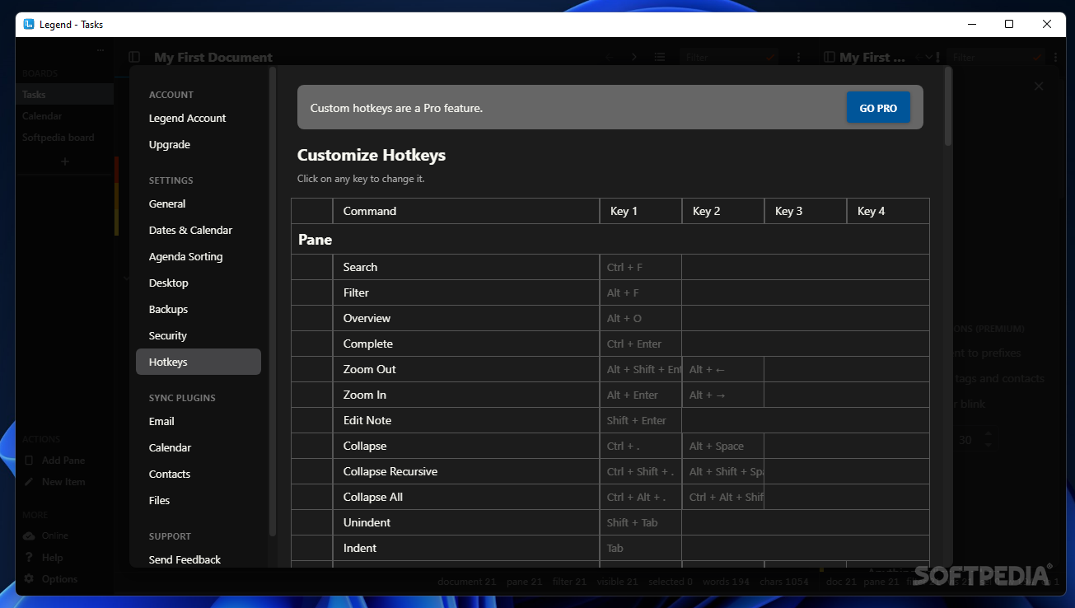This screenshot has width=1075, height=608.
Task: Click the Overview command cell
Action: click(x=466, y=318)
